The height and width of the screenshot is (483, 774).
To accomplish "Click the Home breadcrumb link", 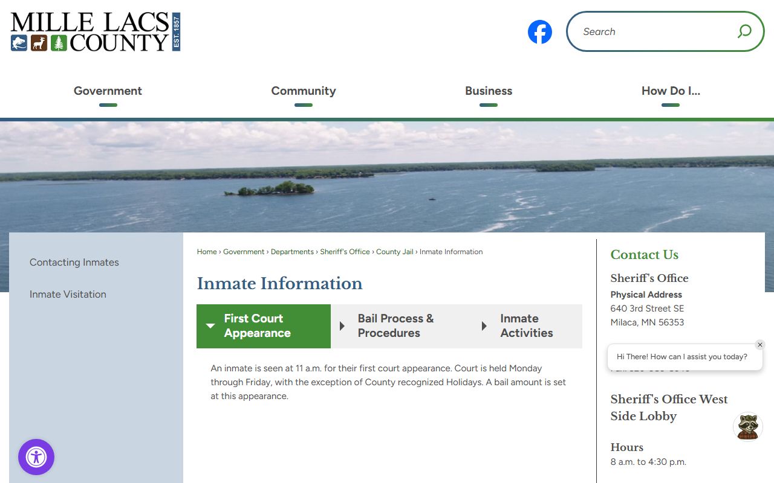I will point(206,252).
